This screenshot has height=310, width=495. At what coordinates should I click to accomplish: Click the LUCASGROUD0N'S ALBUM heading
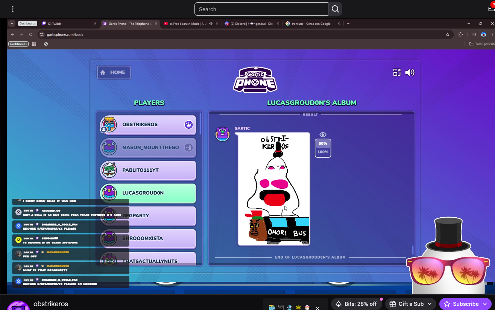(312, 103)
